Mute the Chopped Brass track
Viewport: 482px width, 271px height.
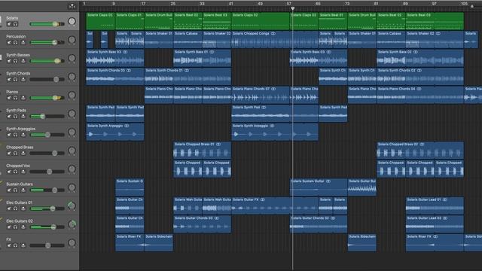[x=9, y=153]
